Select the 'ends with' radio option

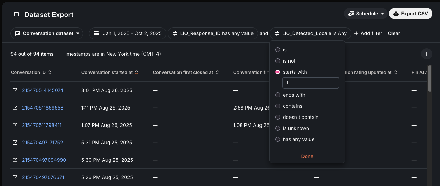[x=278, y=95]
